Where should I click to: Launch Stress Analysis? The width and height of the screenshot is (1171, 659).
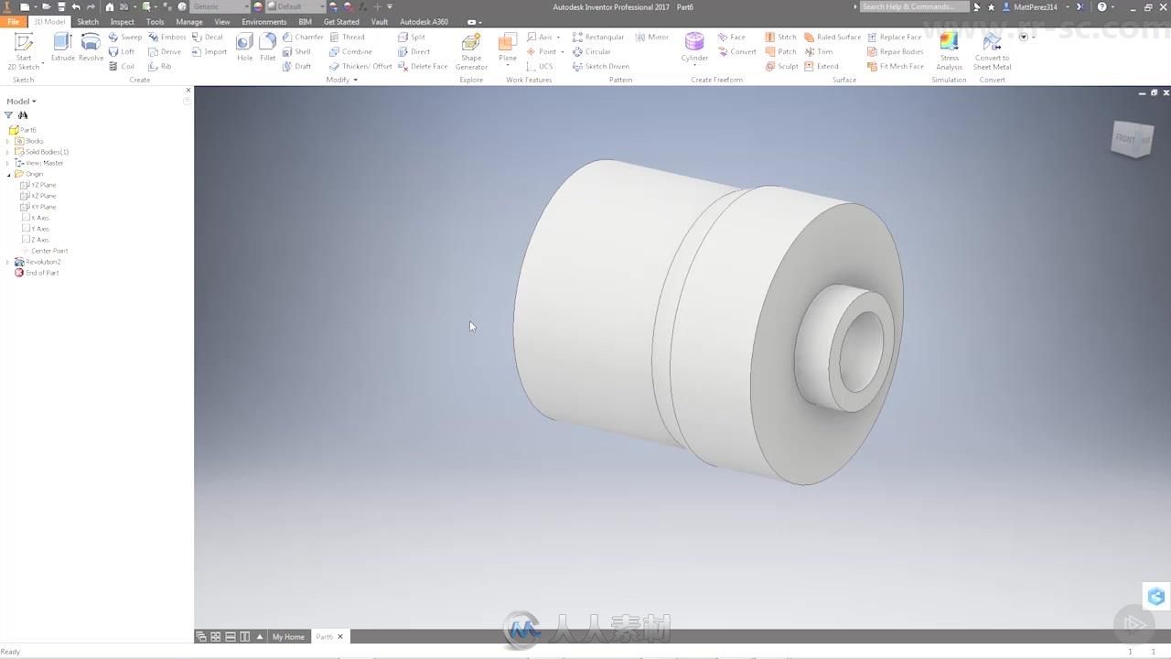[x=949, y=51]
